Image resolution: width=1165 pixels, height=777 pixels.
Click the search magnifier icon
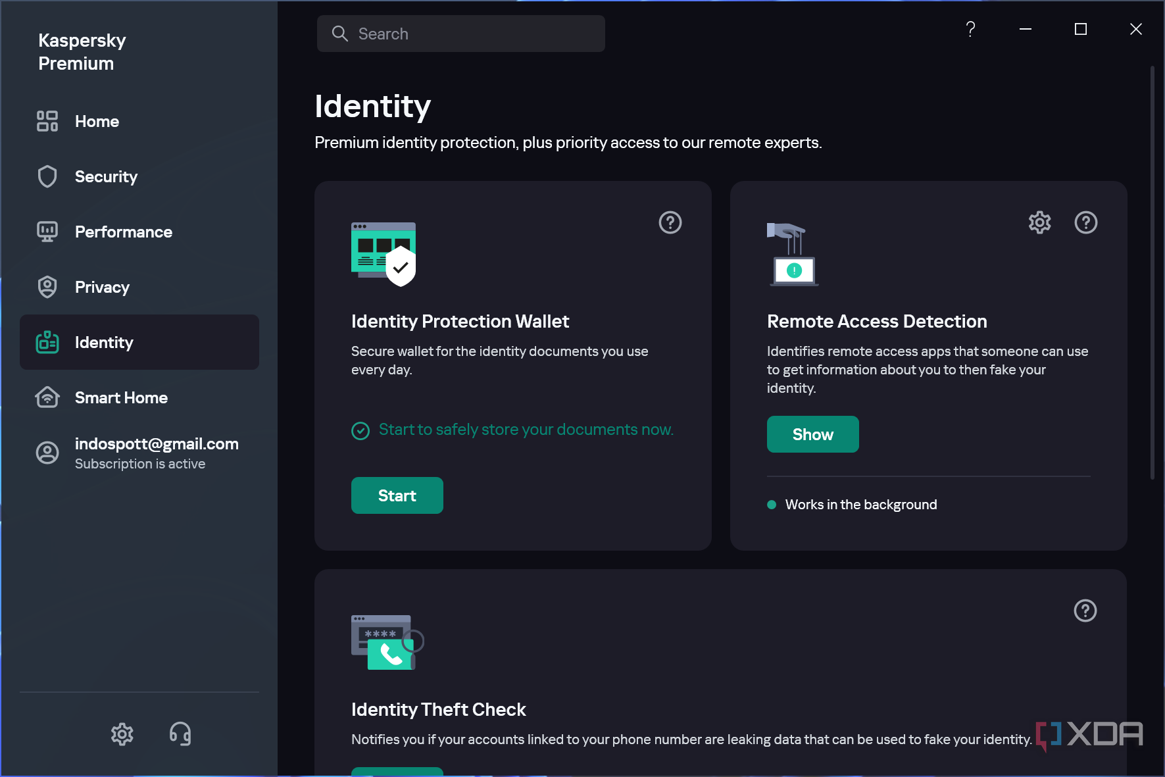[x=340, y=34]
